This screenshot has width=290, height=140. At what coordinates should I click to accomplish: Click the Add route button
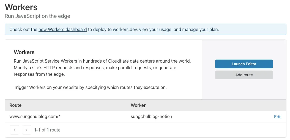244,75
